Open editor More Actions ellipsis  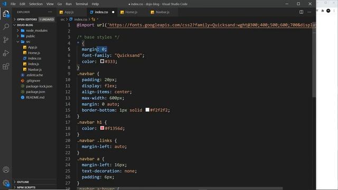tap(309, 12)
